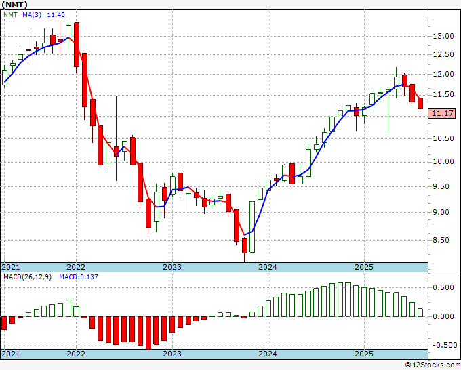Image resolution: width=461 pixels, height=370 pixels.
Task: Click 2023 on the MACD panel timeline
Action: [x=172, y=354]
